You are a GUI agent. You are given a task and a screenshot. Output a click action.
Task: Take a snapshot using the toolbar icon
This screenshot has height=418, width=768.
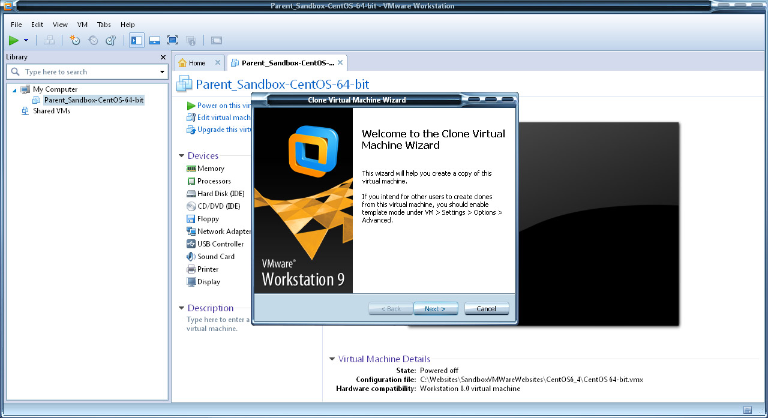click(x=75, y=40)
